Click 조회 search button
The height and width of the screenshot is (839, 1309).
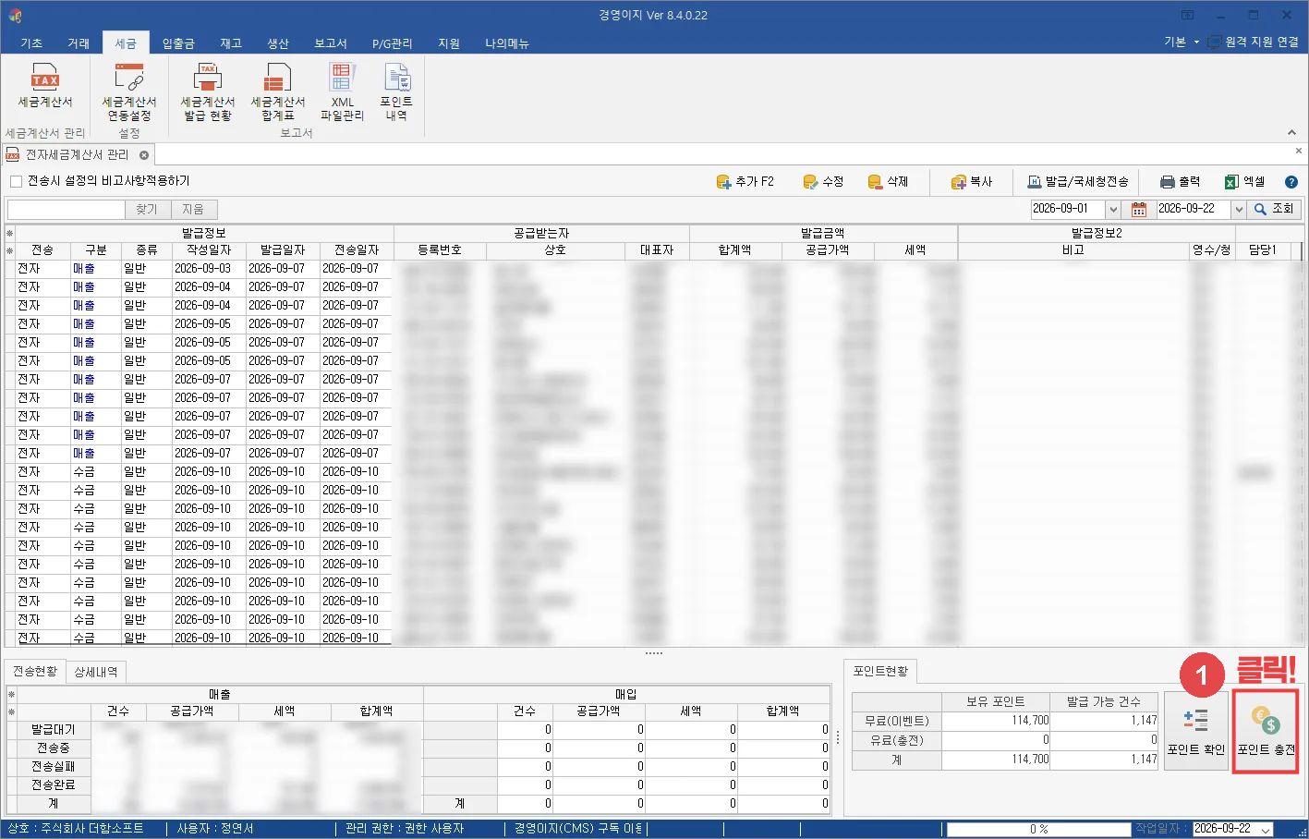(x=1274, y=210)
